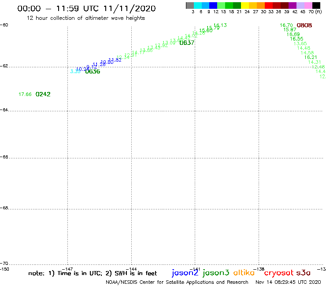Click the '-150' longitude axis label
Image resolution: width=326 pixels, height=286 pixels.
coord(4,269)
